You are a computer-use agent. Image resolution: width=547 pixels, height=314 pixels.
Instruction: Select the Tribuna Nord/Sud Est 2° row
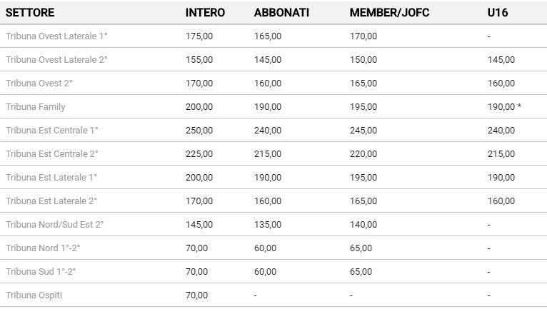pyautogui.click(x=54, y=225)
